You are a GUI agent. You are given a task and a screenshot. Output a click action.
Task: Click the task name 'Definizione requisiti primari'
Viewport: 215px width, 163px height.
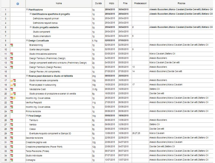46,19
